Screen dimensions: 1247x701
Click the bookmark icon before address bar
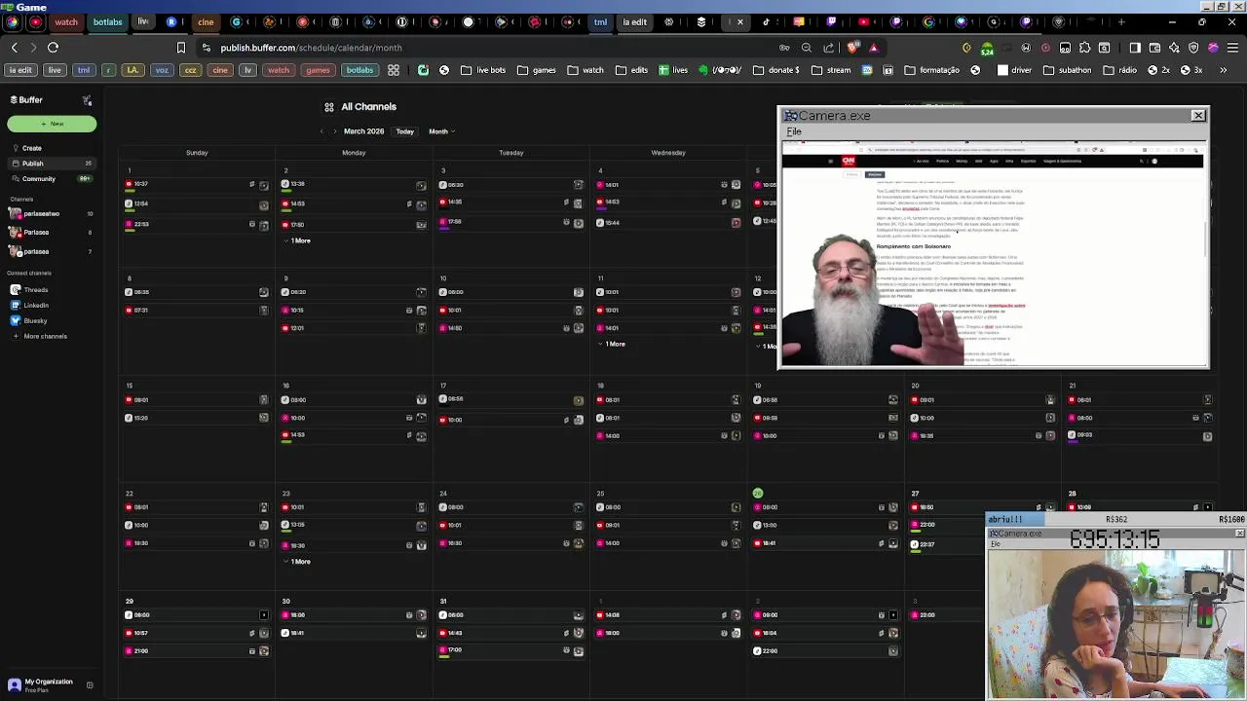181,48
